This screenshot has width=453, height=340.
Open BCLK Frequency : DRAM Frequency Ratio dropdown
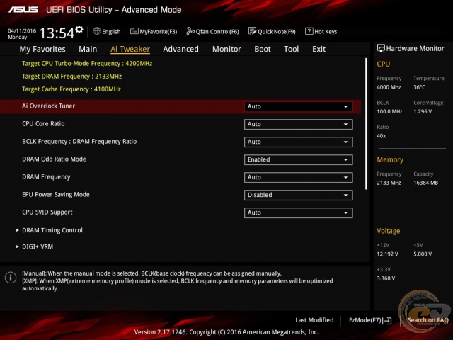click(298, 142)
